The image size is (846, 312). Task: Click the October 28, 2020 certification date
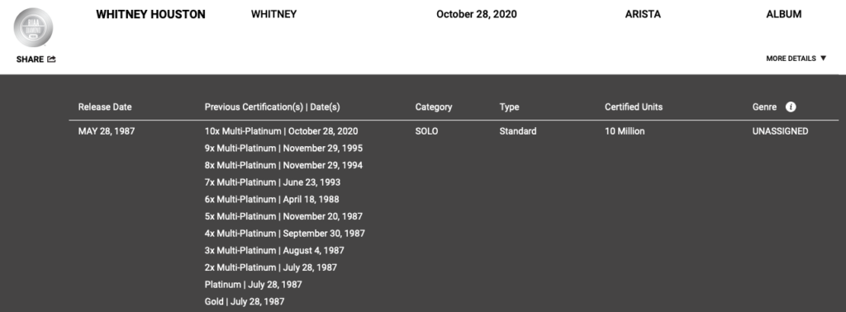[477, 15]
